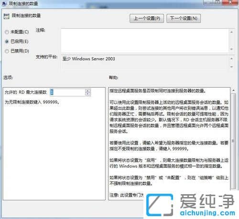
Task: Click the help panel scrollbar thumb
Action: coord(233,141)
